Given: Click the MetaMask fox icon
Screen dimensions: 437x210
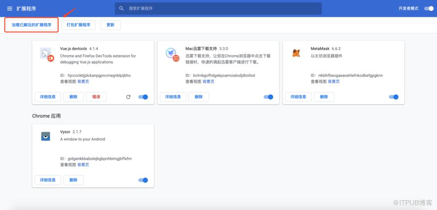Looking at the screenshot, I should click(x=296, y=53).
